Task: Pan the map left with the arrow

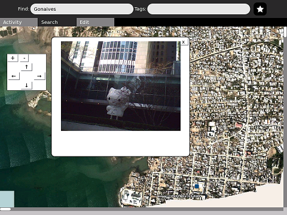Action: click(x=14, y=76)
